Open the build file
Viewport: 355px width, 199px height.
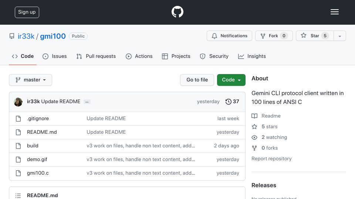pyautogui.click(x=33, y=146)
